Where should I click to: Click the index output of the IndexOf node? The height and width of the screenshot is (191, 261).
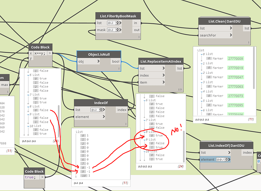pyautogui.click(x=122, y=110)
